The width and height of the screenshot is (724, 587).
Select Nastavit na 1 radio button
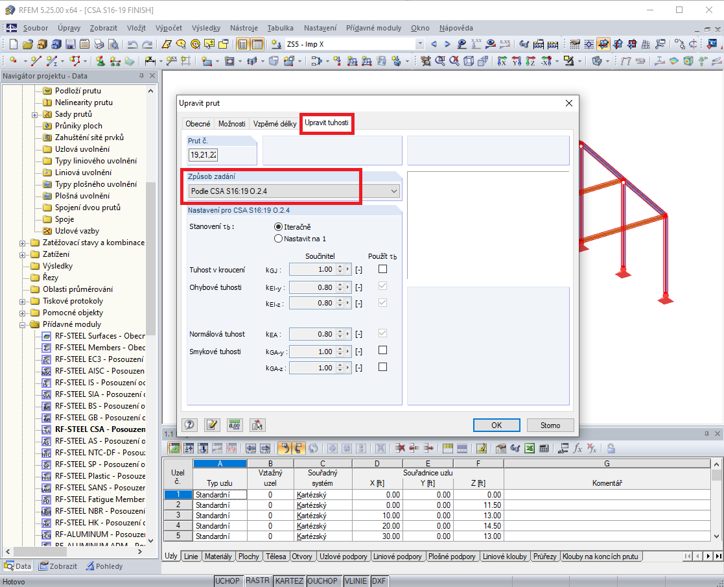coord(278,239)
